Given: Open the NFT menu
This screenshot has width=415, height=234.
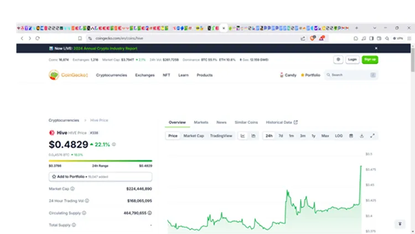Looking at the screenshot, I should (166, 75).
